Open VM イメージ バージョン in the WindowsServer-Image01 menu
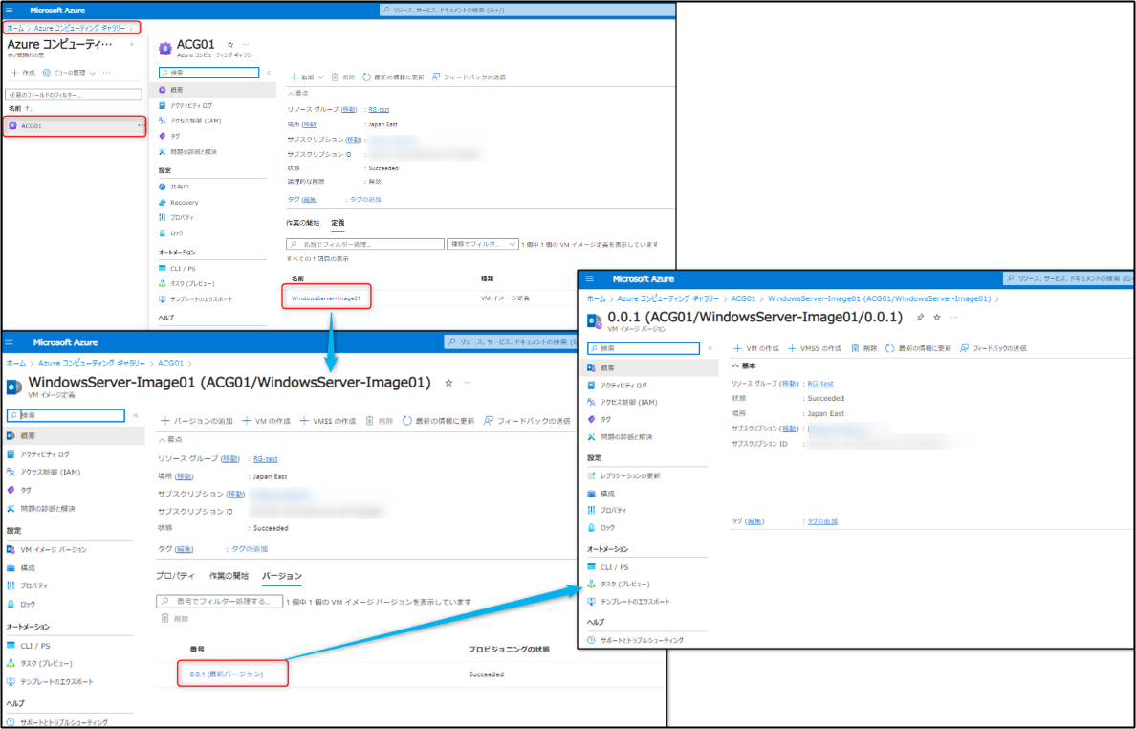This screenshot has height=729, width=1136. click(x=53, y=550)
